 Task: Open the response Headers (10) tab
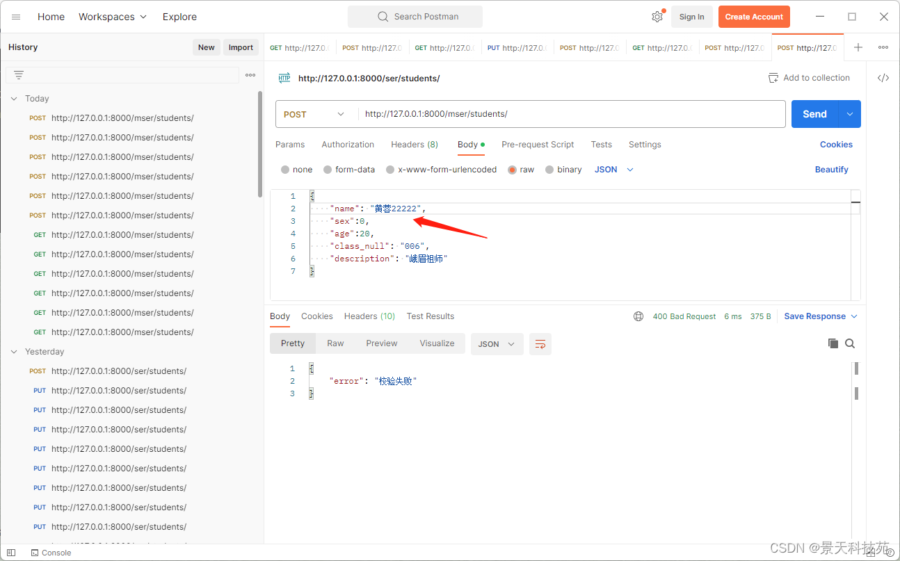click(369, 316)
